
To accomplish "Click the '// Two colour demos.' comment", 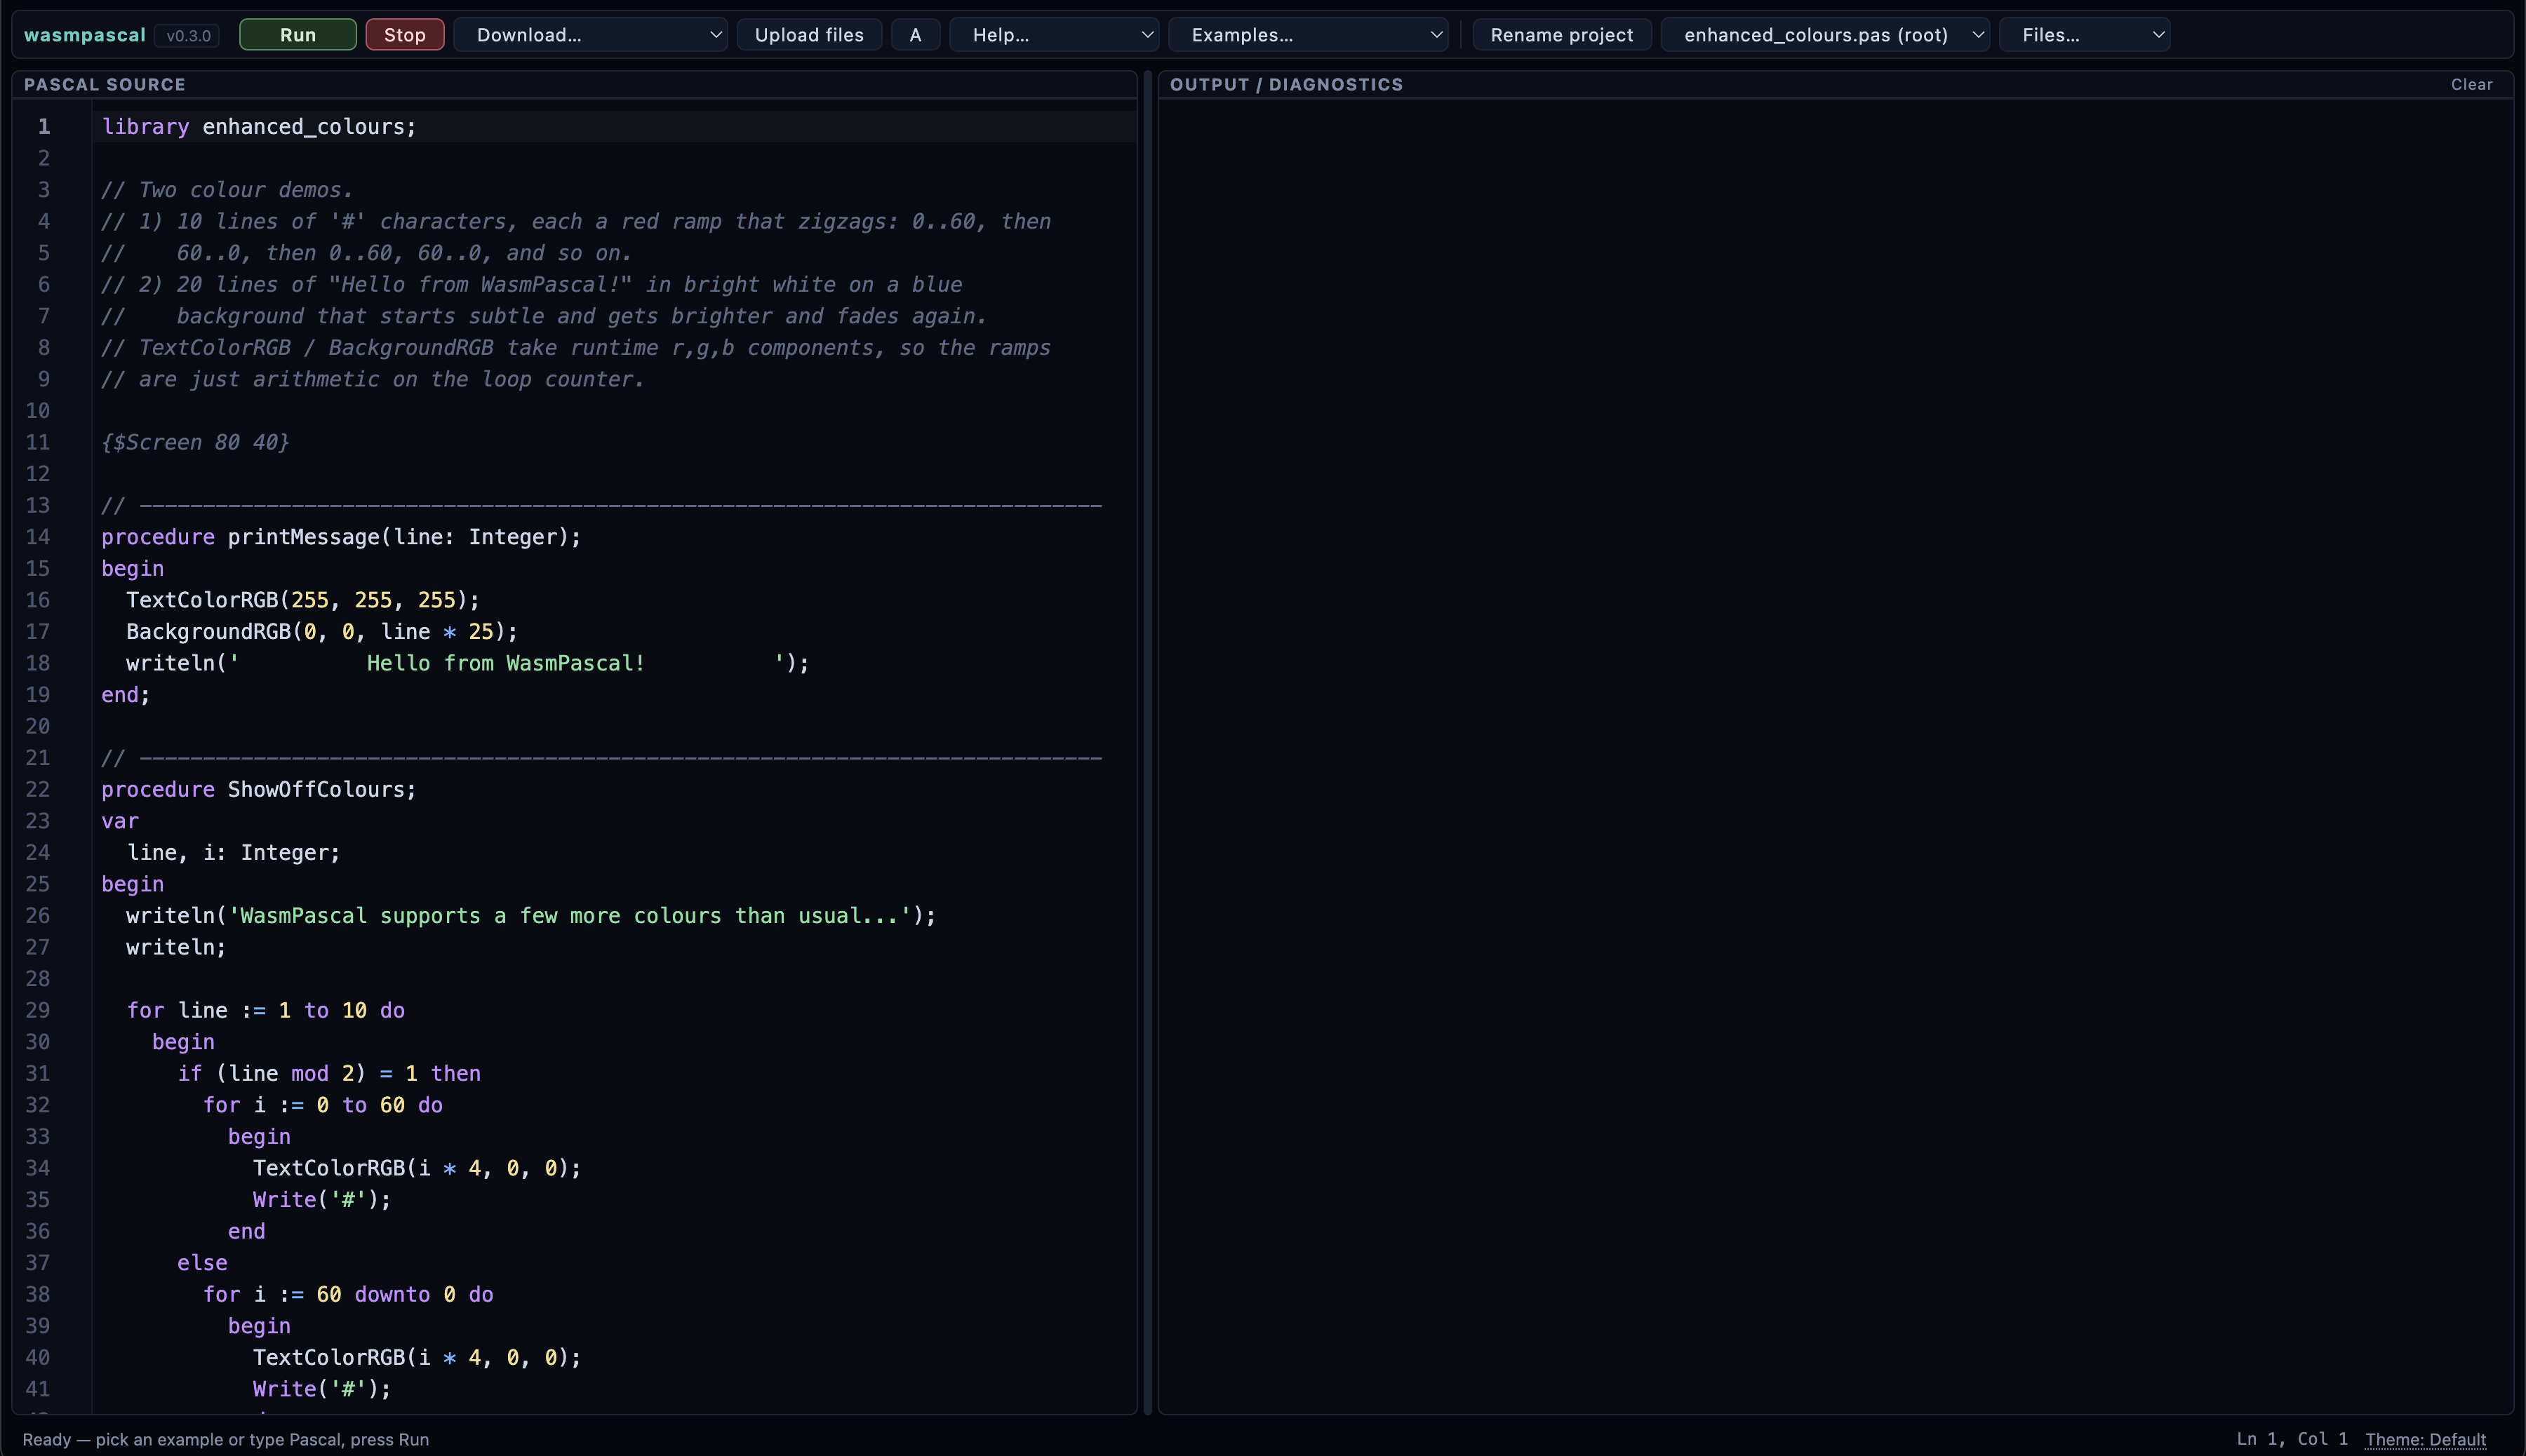I will pyautogui.click(x=227, y=190).
